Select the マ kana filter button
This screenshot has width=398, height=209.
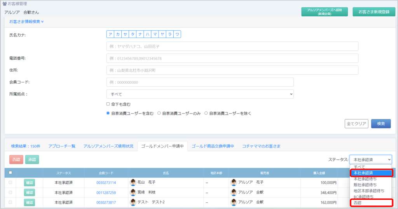pyautogui.click(x=155, y=35)
